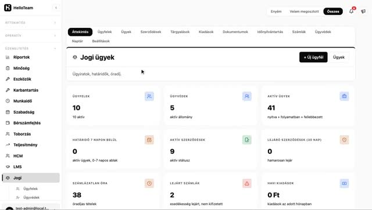Click the LEJÁRT SZÁMLÁK alert triangle icon
Screen dimensions: 372x210
[x=246, y=183]
